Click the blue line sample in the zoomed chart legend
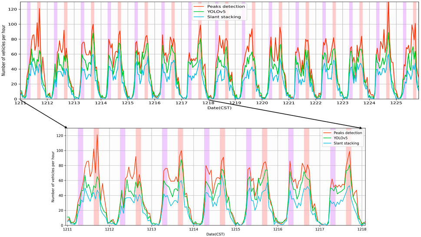The height and width of the screenshot is (237, 421). (328, 143)
